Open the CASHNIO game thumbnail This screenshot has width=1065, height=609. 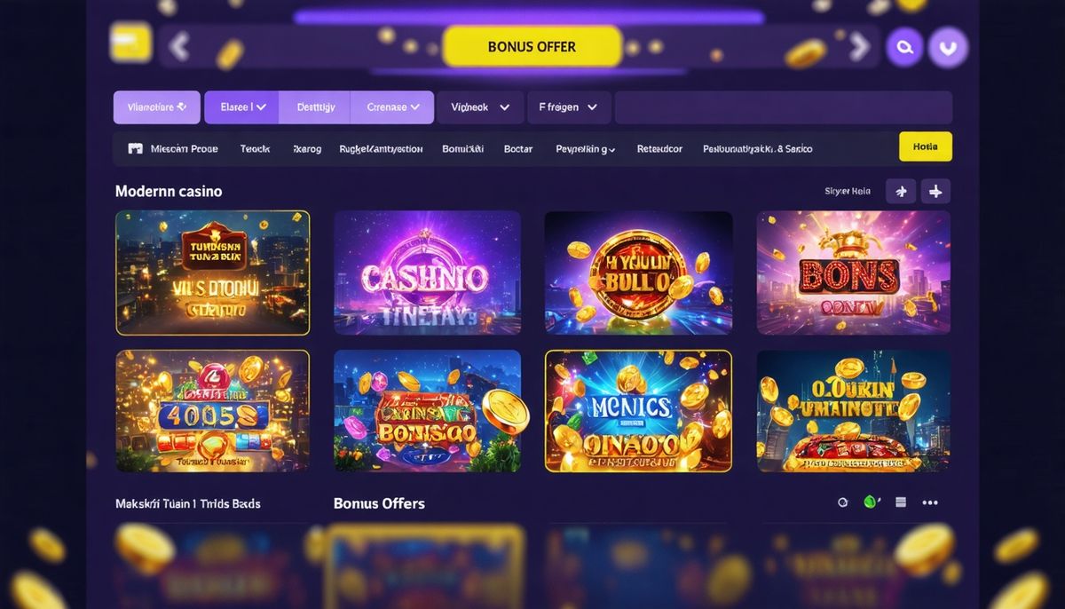[427, 272]
